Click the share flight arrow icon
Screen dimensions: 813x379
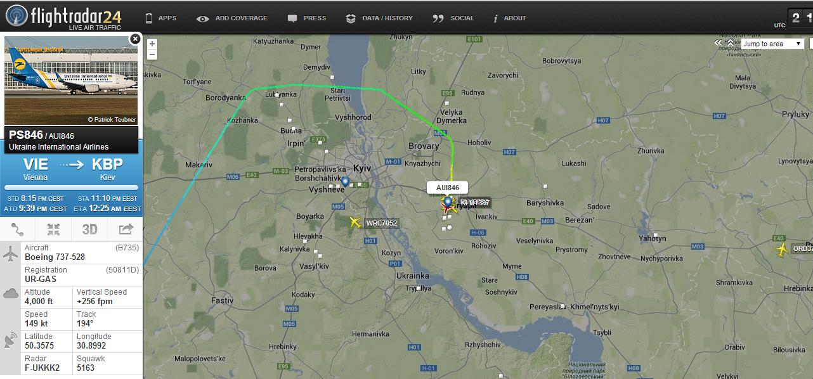point(126,229)
